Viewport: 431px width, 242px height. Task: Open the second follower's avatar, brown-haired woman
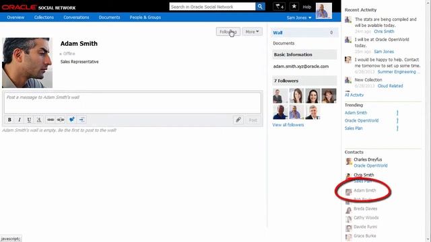tap(296, 95)
